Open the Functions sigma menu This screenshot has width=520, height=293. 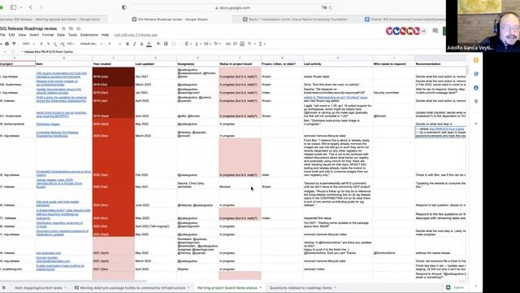(261, 44)
